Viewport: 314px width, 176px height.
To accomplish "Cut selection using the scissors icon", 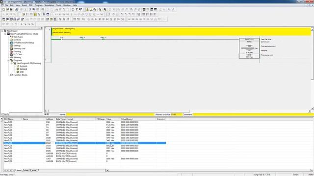I will pos(30,9).
